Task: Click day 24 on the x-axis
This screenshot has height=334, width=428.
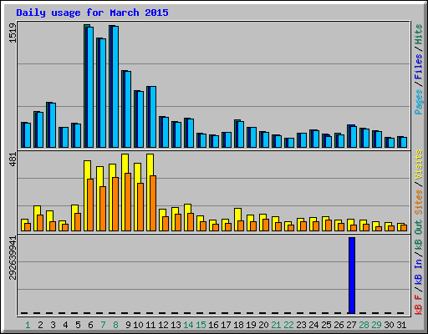Action: pos(313,325)
